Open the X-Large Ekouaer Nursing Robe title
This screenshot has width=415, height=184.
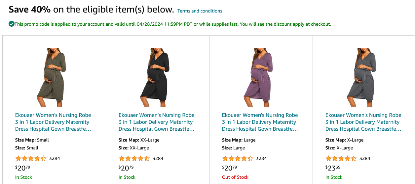(x=363, y=122)
